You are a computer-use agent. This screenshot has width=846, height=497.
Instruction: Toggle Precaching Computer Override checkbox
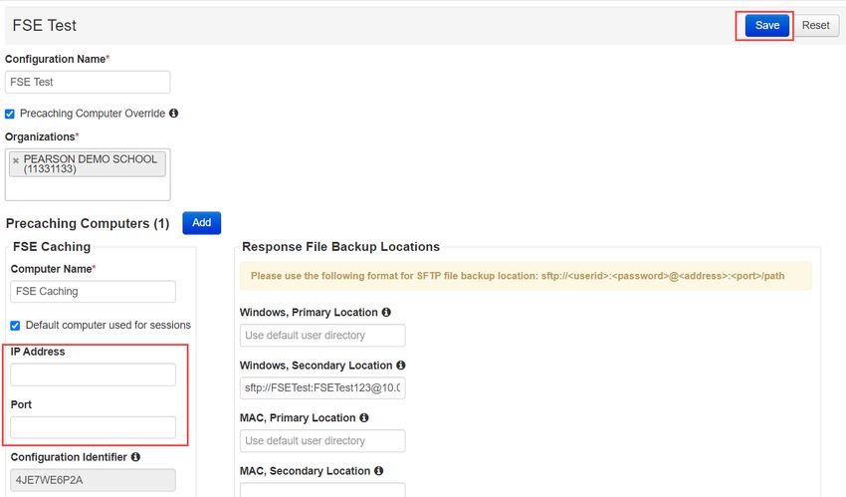(10, 114)
